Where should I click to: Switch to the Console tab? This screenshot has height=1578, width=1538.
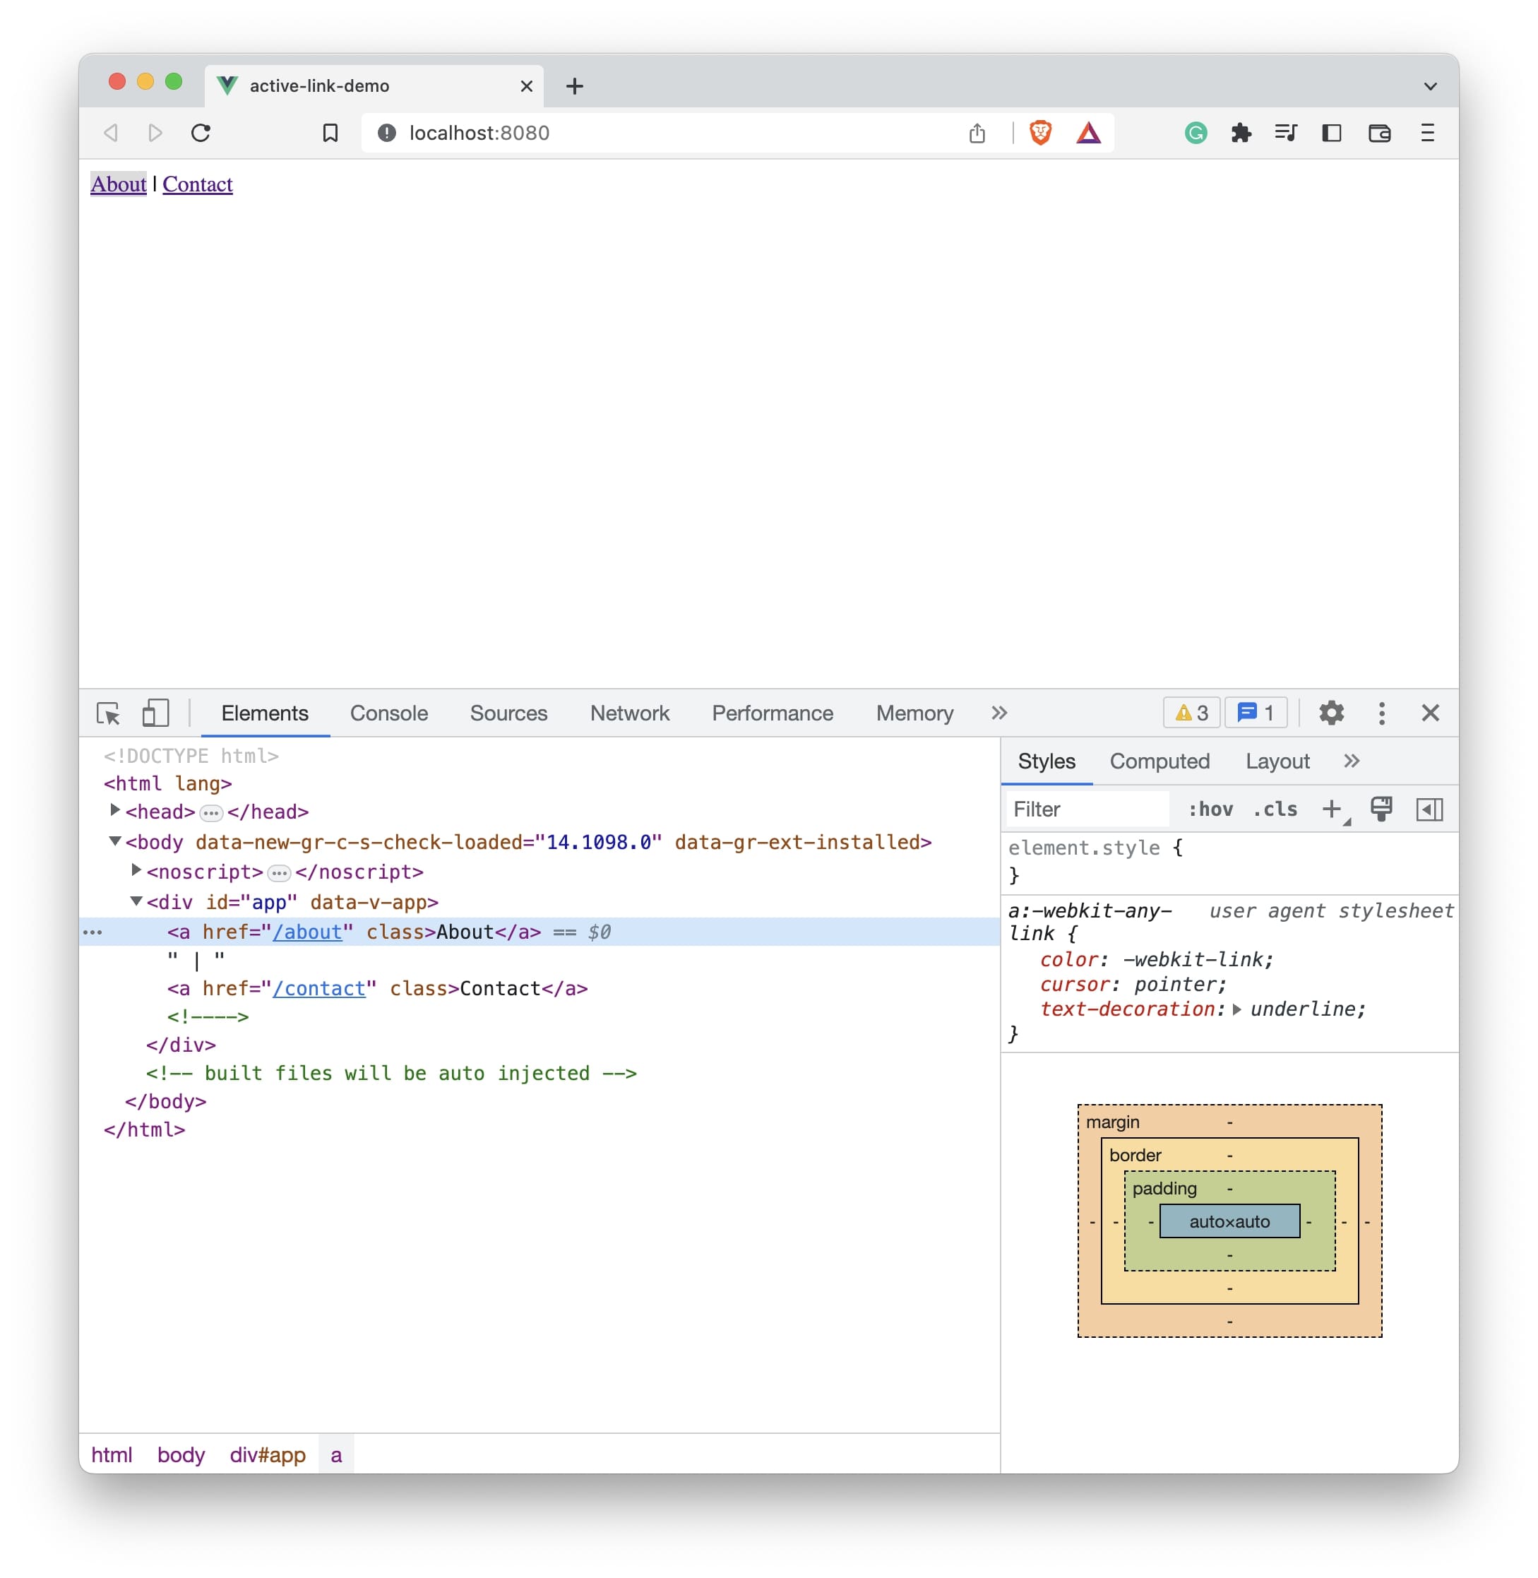(388, 713)
